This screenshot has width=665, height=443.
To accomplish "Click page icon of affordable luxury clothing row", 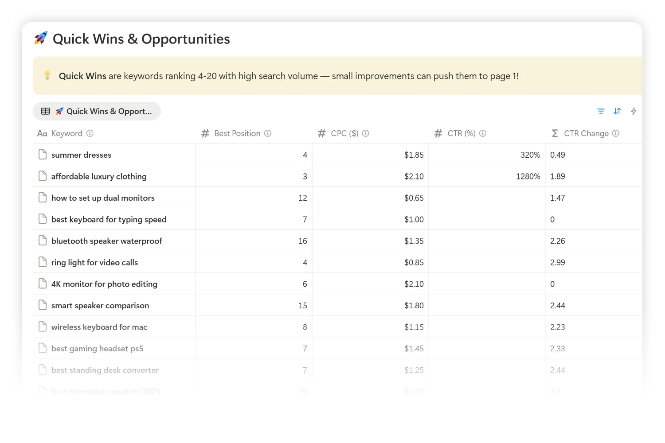I will [x=43, y=176].
